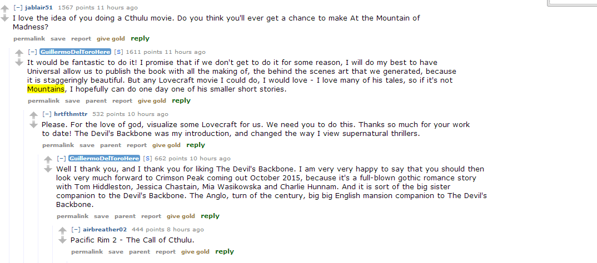Image resolution: width=597 pixels, height=263 pixels.
Task: Collapse hrtfthmttr's comment thread
Action: click(47, 114)
